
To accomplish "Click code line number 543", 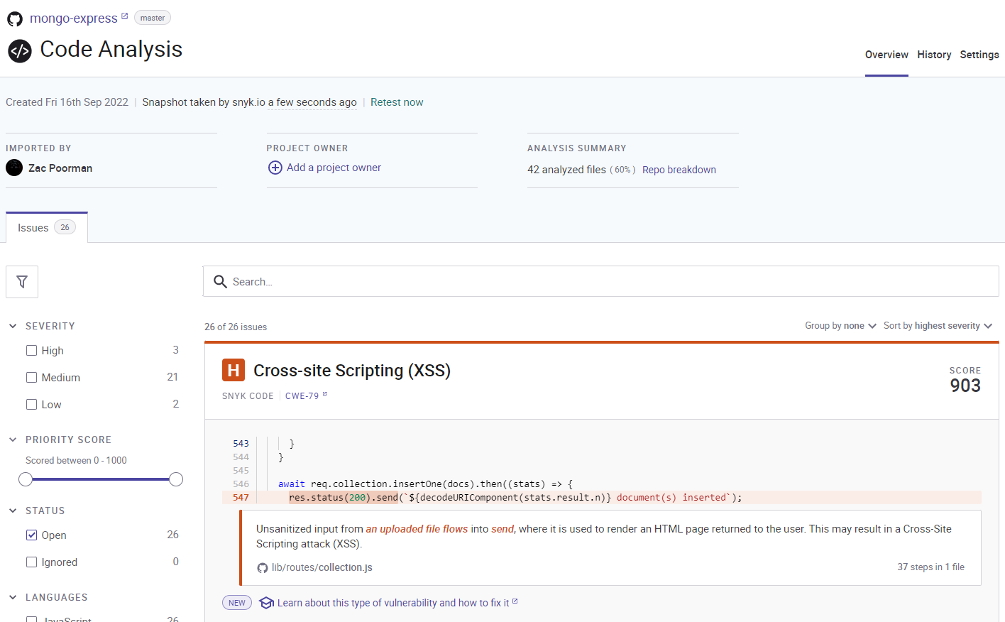I will [241, 444].
